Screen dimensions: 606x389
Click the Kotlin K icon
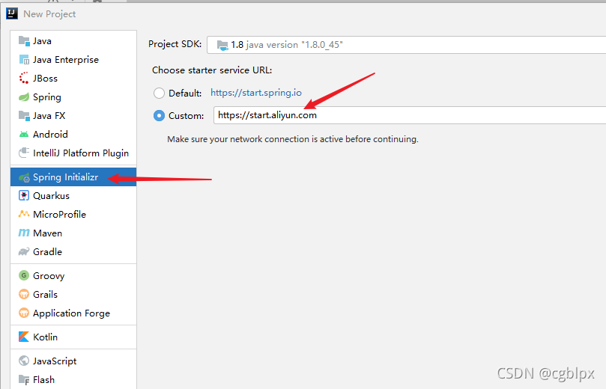pos(24,337)
